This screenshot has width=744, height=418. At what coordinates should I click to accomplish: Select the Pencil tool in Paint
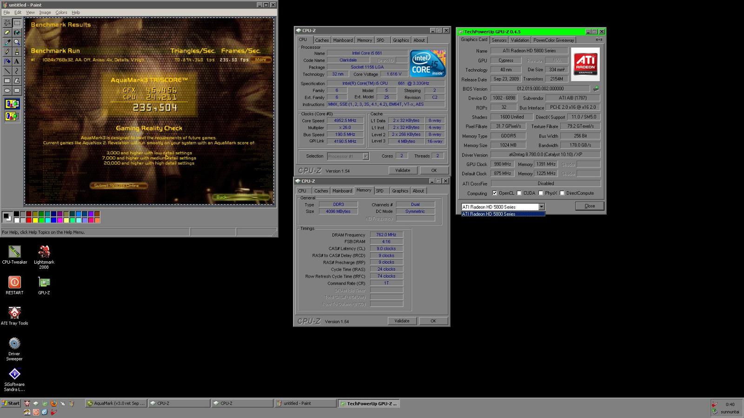pyautogui.click(x=7, y=52)
